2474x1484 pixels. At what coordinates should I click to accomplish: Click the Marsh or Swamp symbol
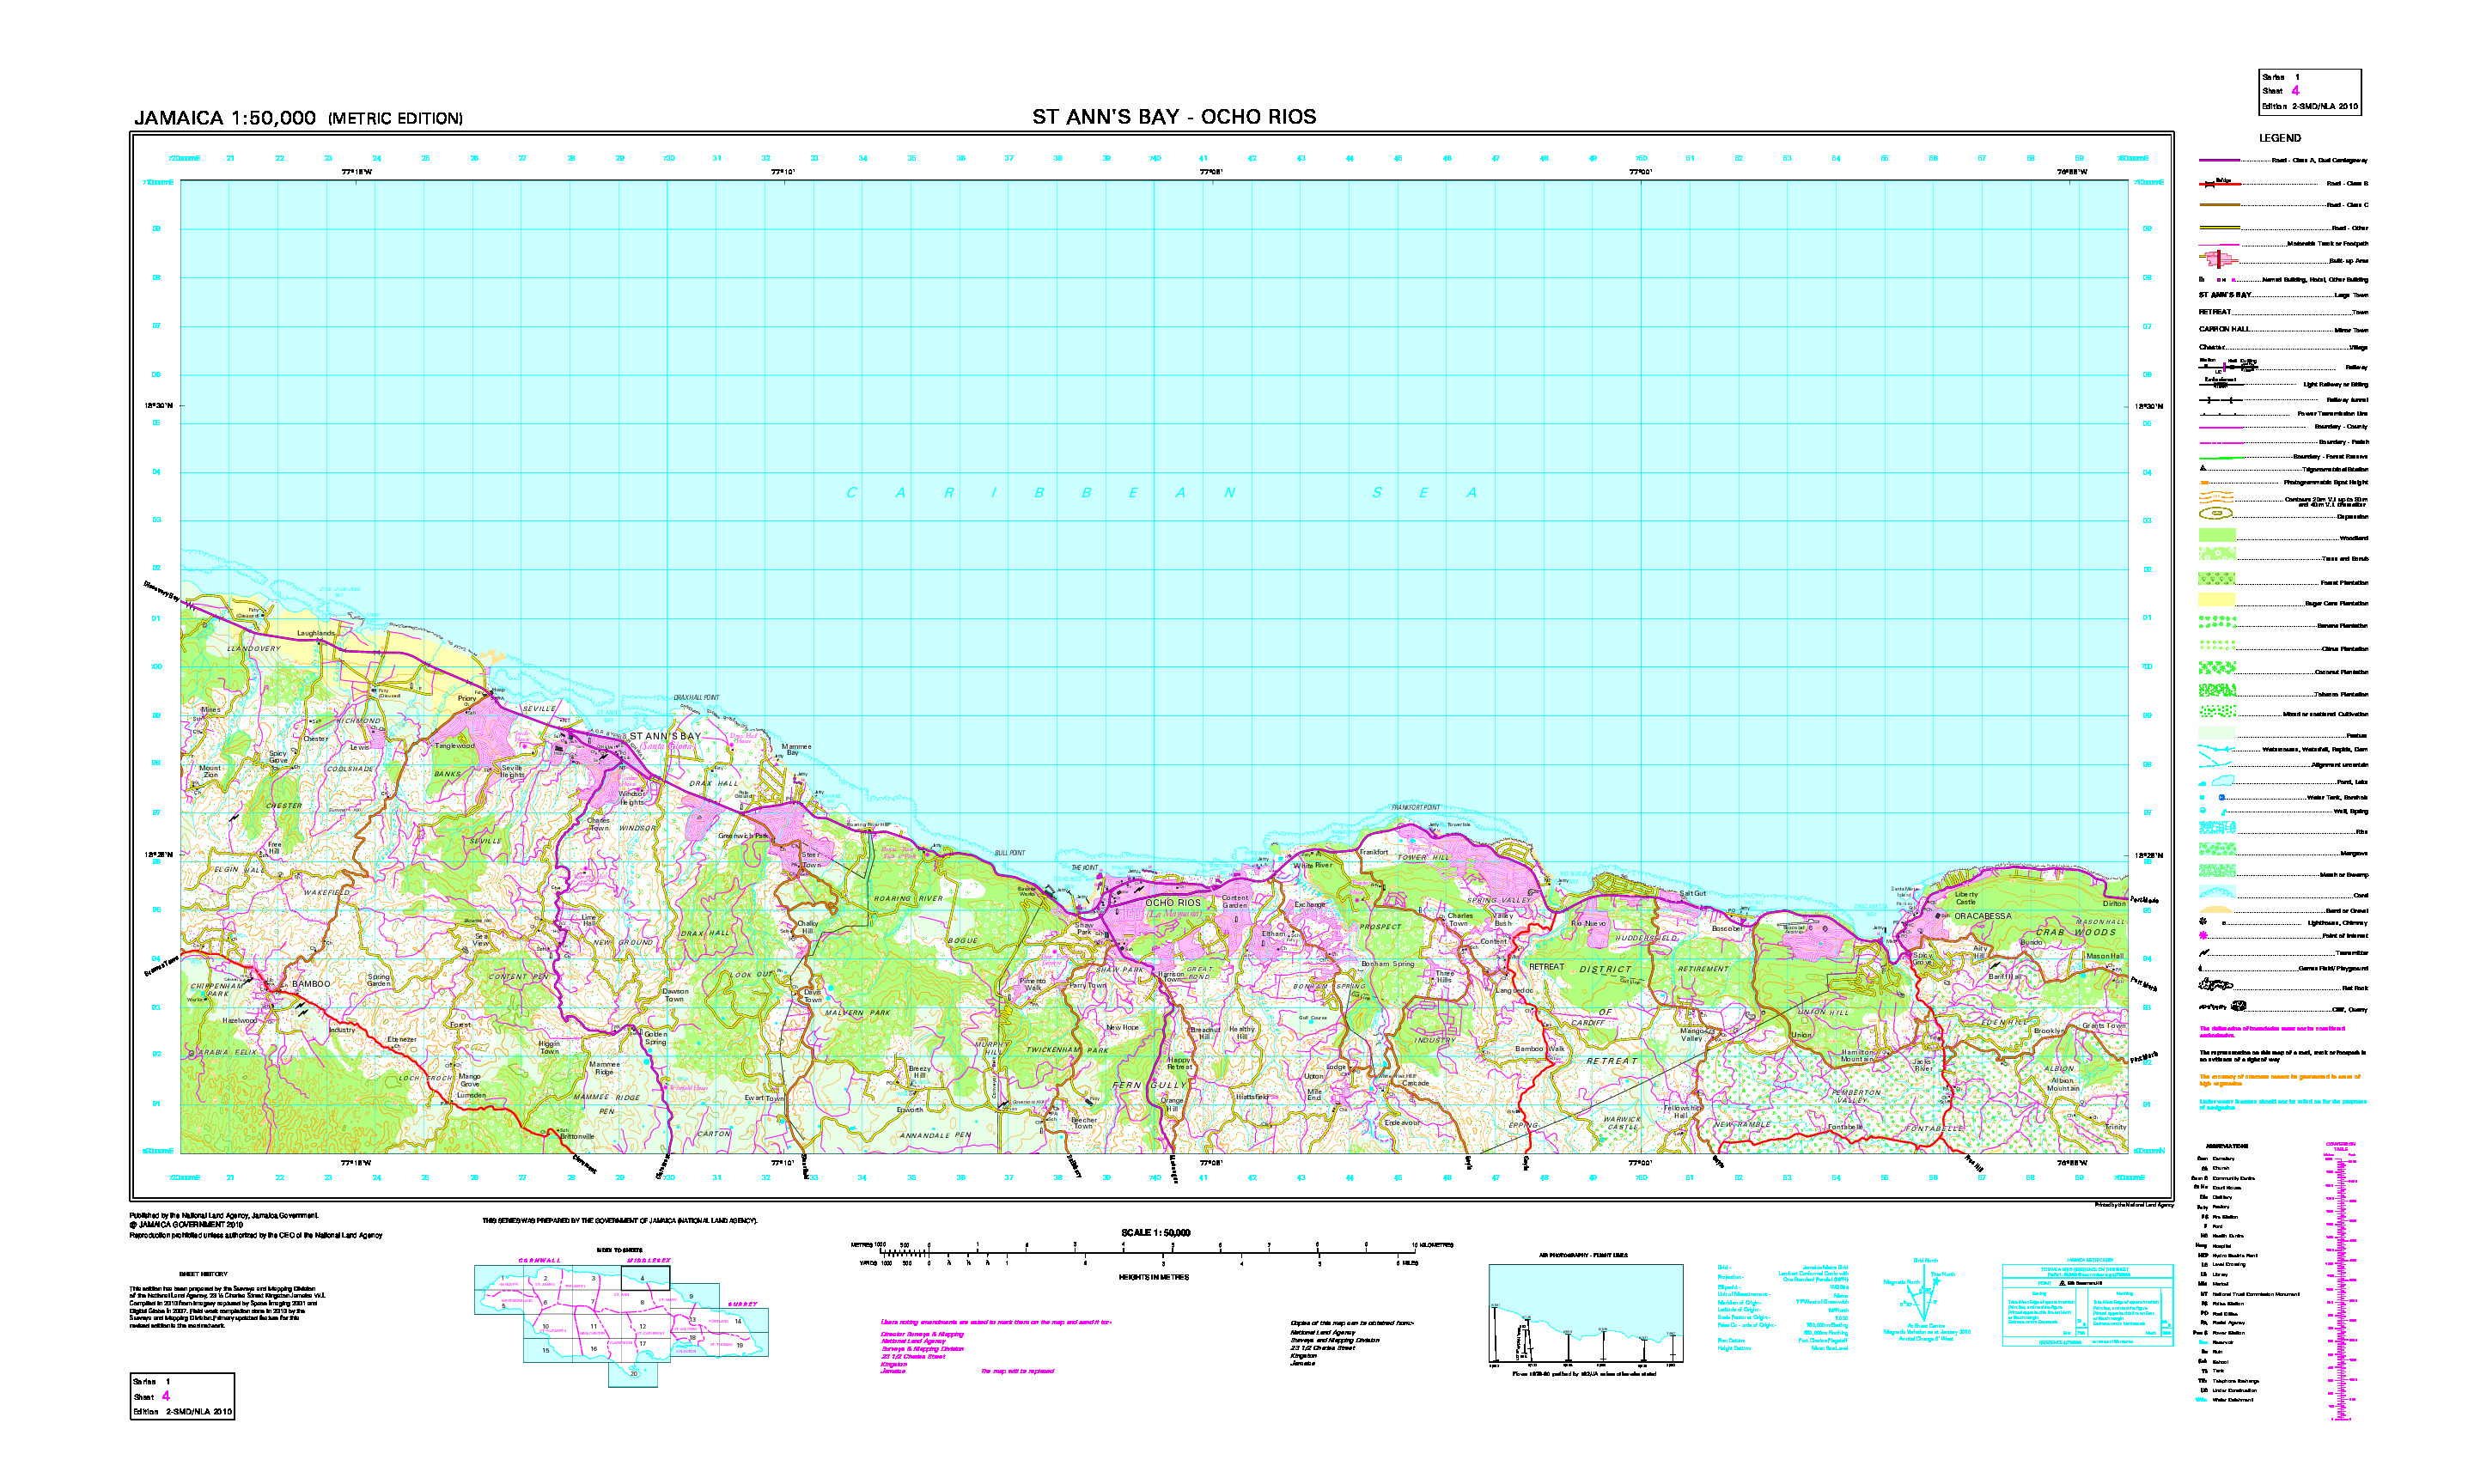[2216, 871]
